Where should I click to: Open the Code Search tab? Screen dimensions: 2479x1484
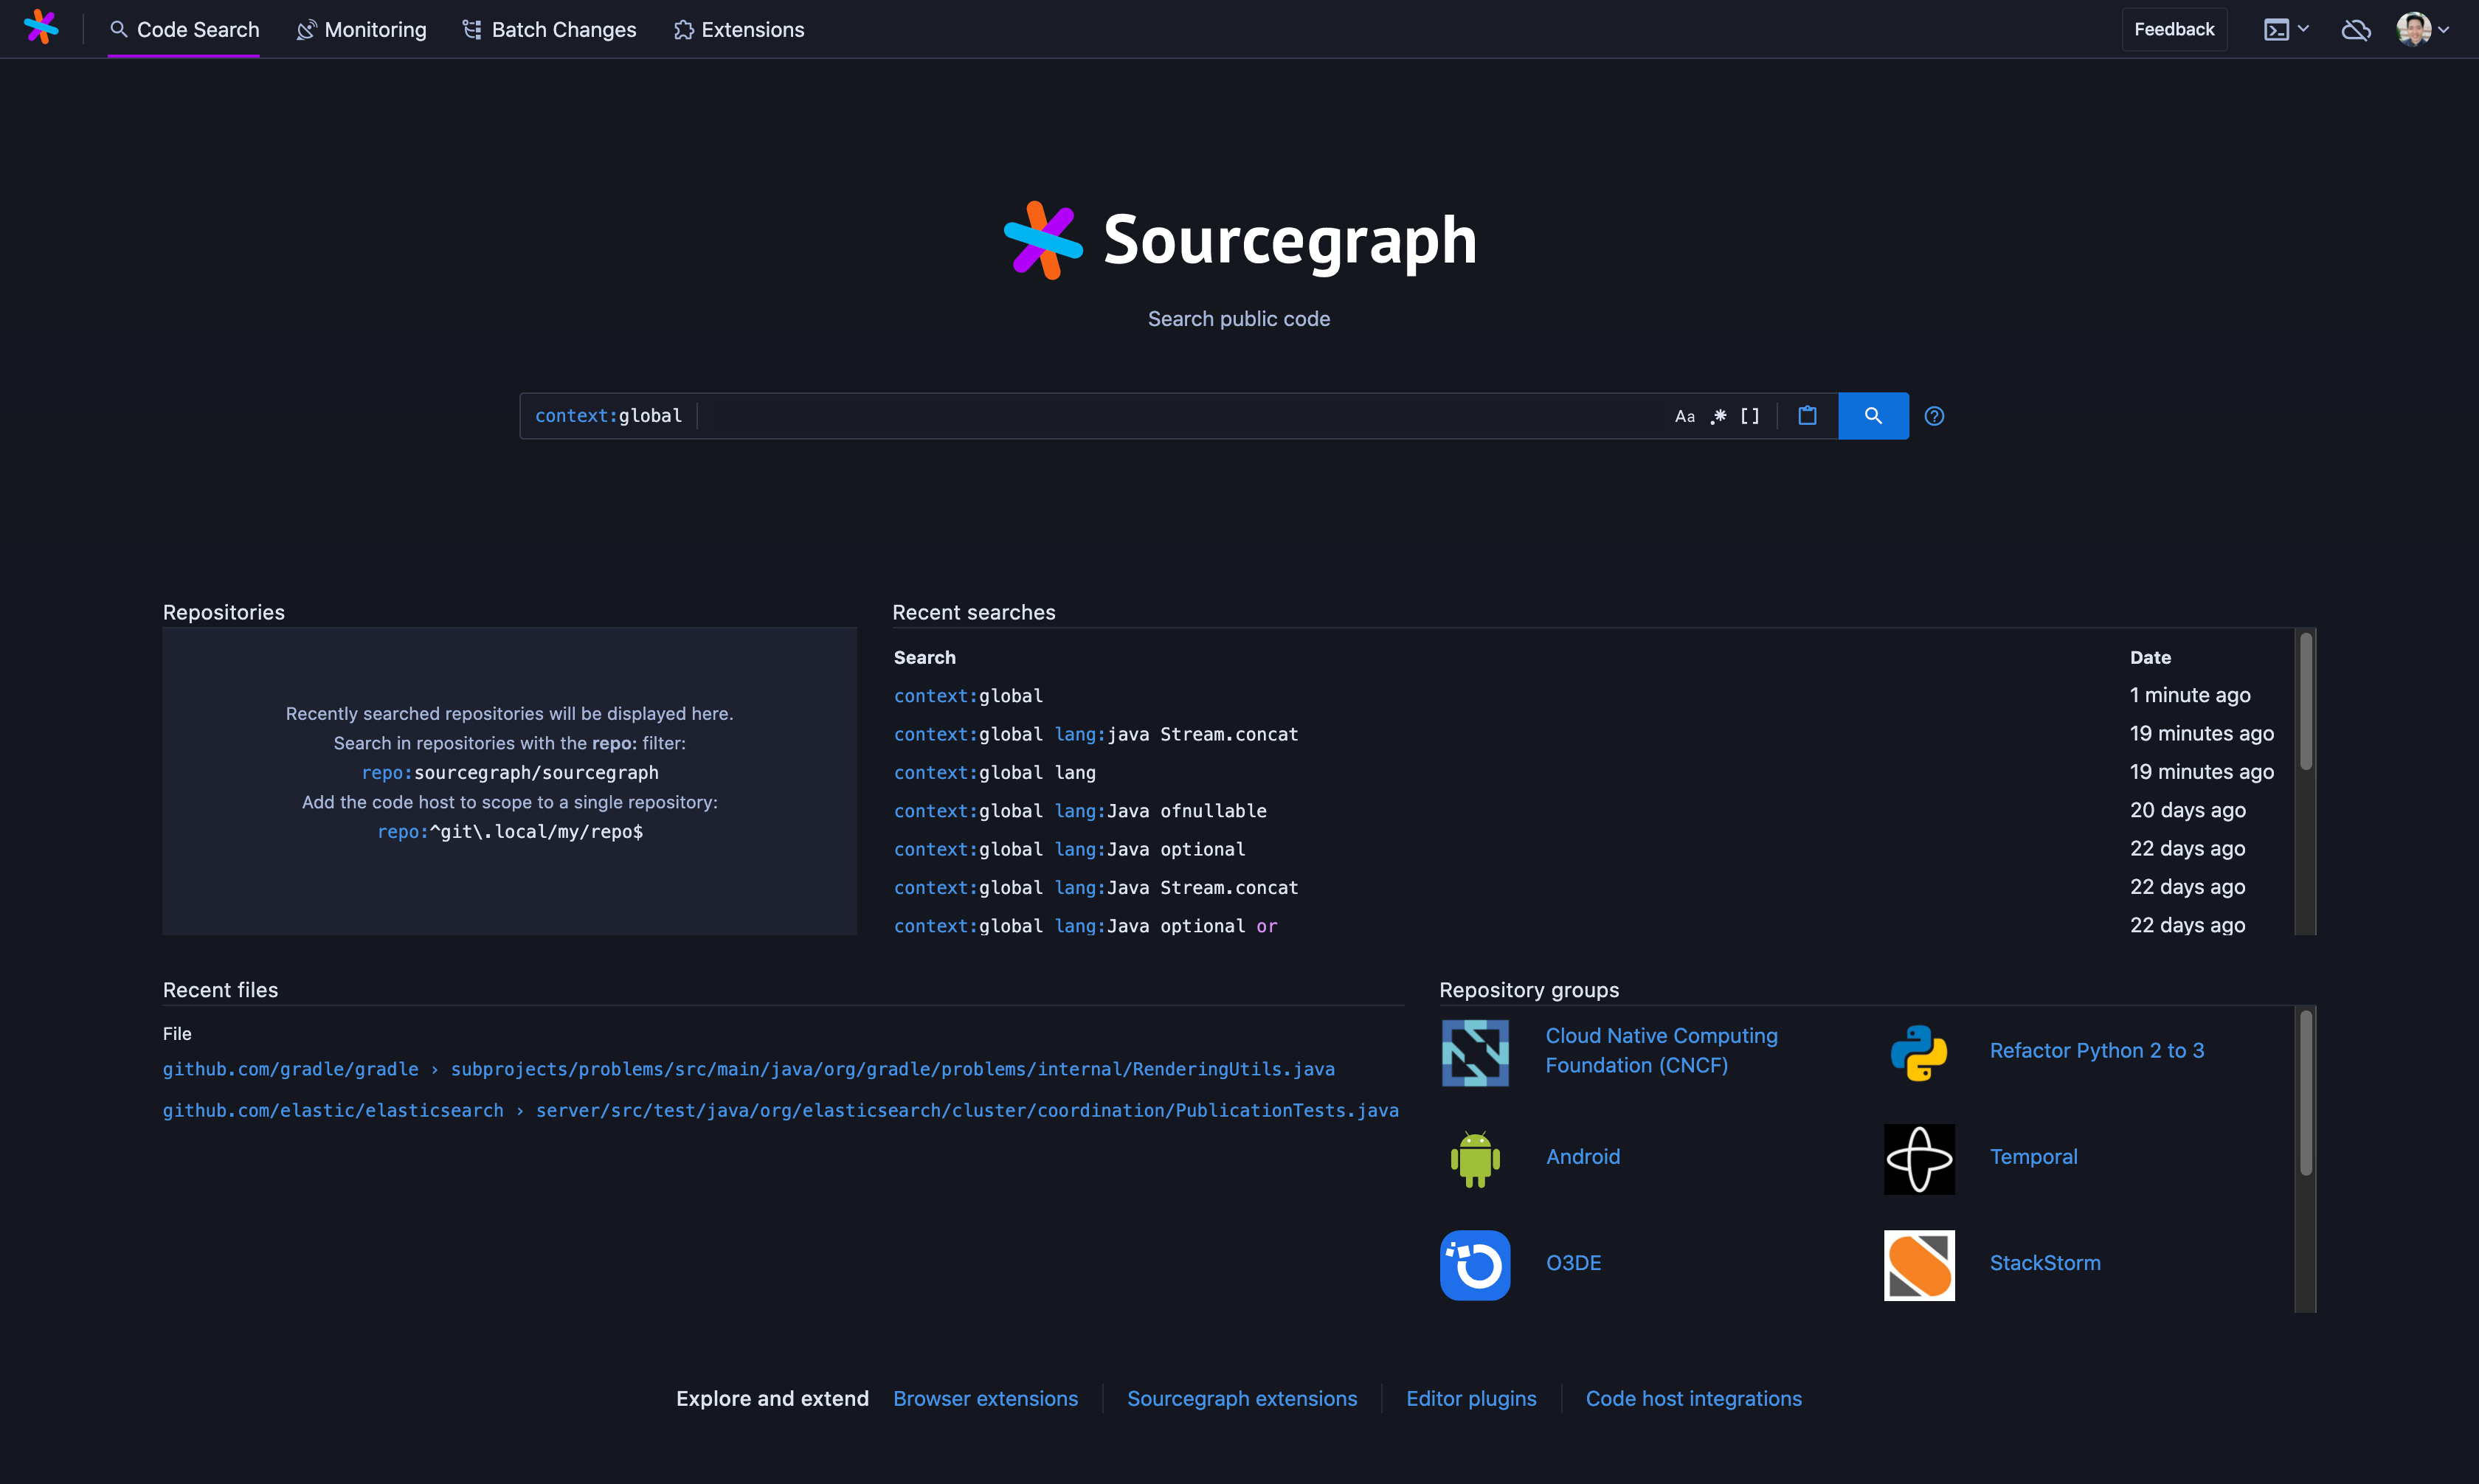pyautogui.click(x=184, y=30)
